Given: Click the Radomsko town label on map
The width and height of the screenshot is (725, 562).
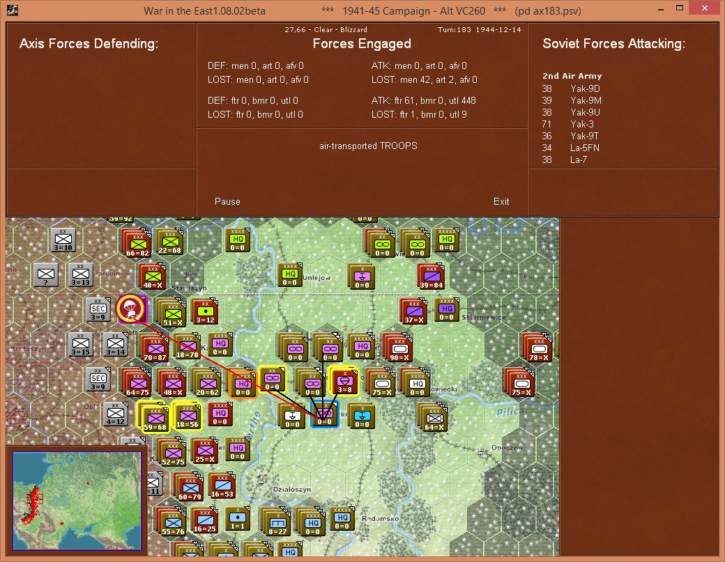Looking at the screenshot, I should click(x=380, y=518).
